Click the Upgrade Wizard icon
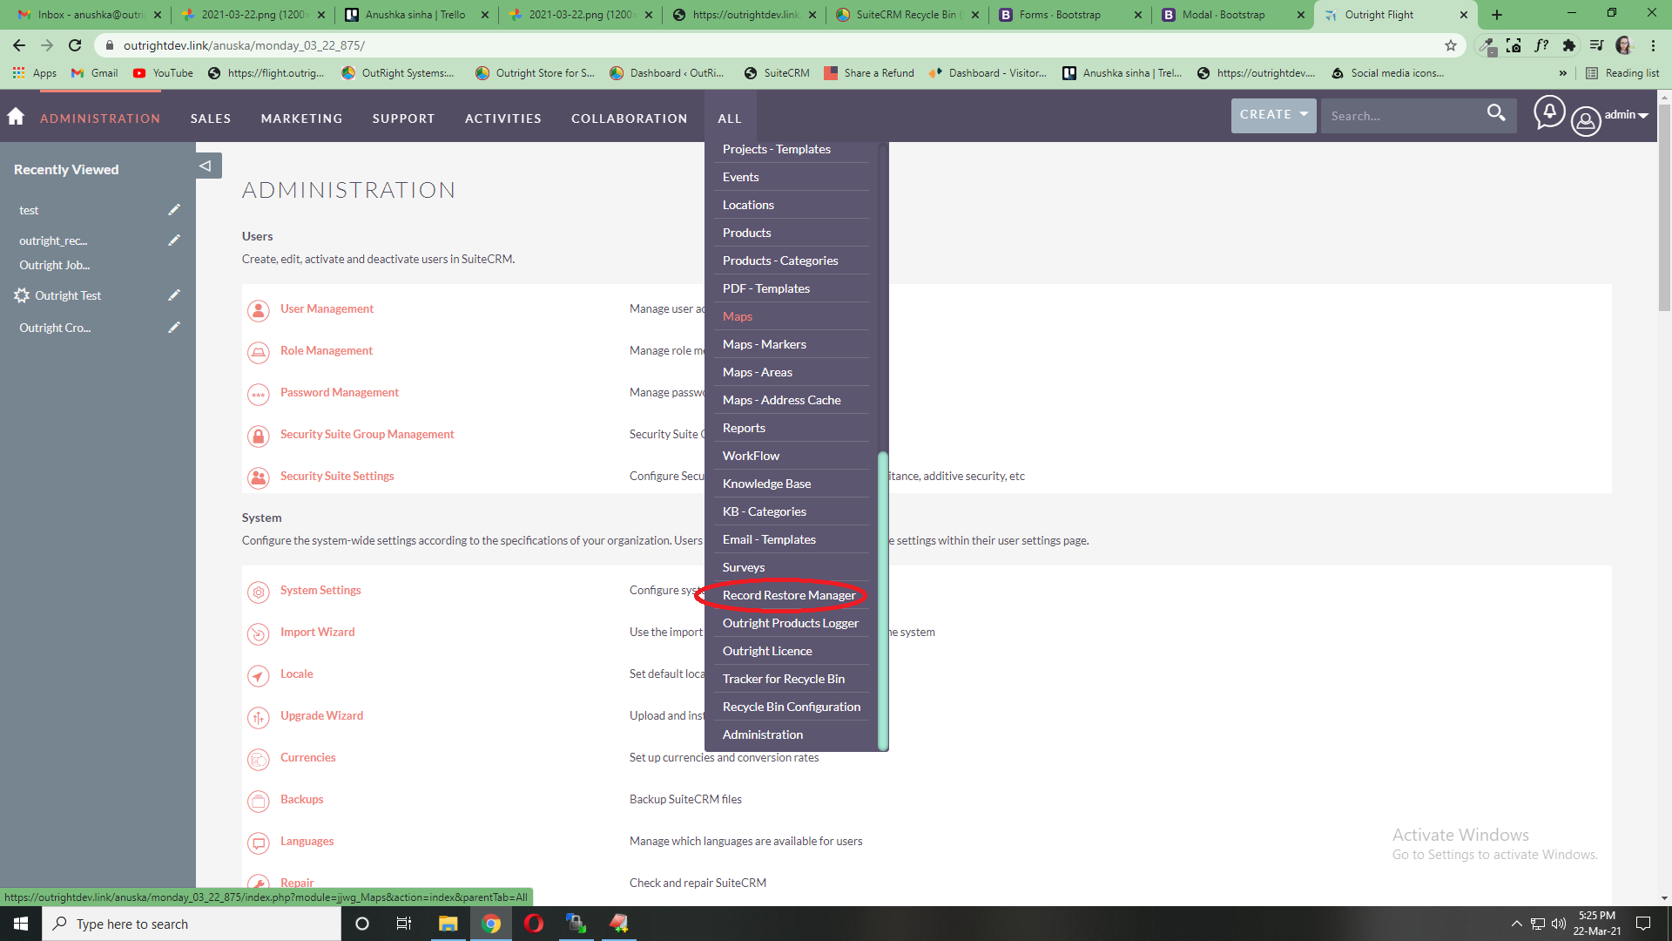Viewport: 1672px width, 941px height. click(x=259, y=717)
